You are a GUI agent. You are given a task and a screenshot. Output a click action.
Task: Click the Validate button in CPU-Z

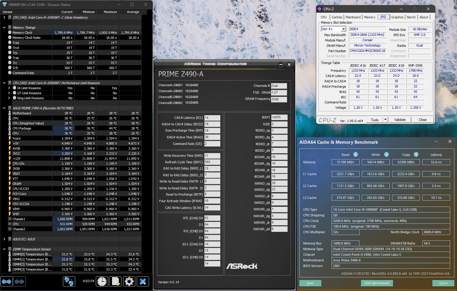coord(400,120)
